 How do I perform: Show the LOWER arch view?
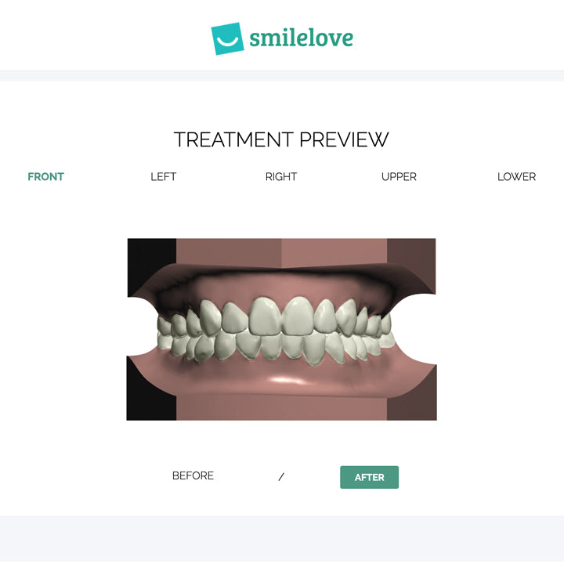(516, 176)
